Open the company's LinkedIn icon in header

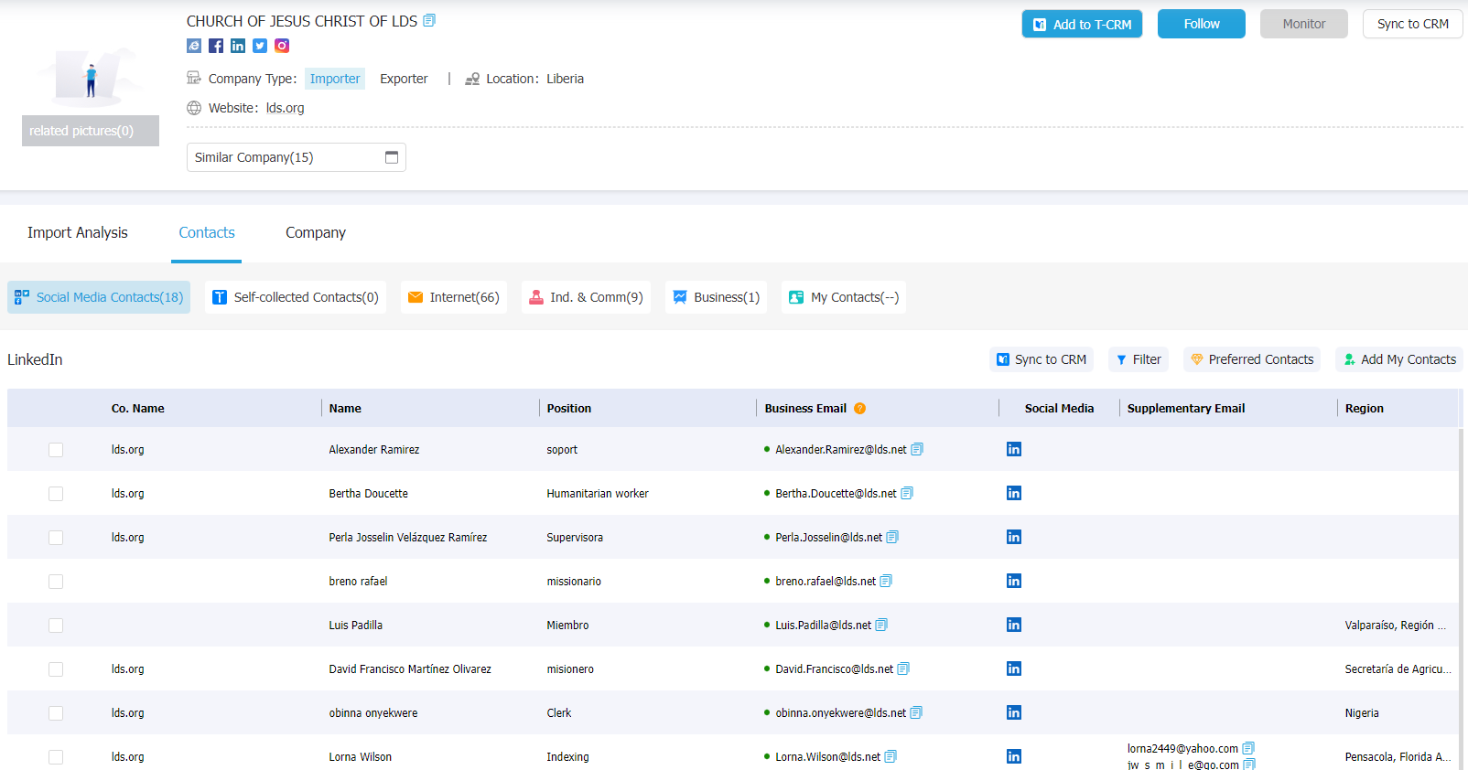pyautogui.click(x=238, y=46)
